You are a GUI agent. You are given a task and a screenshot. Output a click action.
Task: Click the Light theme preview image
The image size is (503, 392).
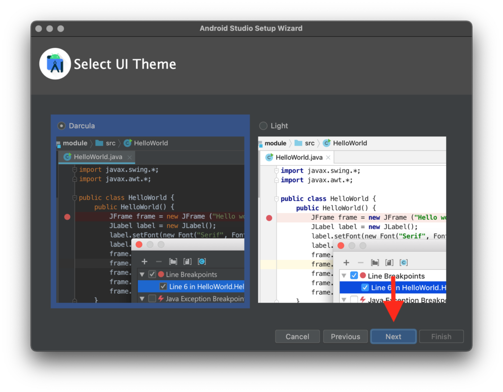click(x=352, y=220)
